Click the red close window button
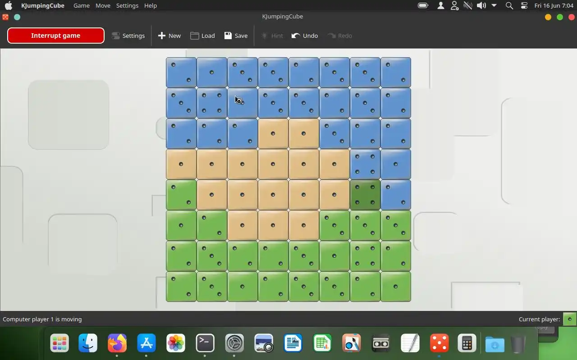The height and width of the screenshot is (360, 577). tap(572, 17)
